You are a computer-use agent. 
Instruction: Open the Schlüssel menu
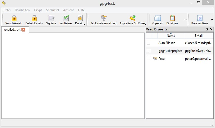coord(52,10)
